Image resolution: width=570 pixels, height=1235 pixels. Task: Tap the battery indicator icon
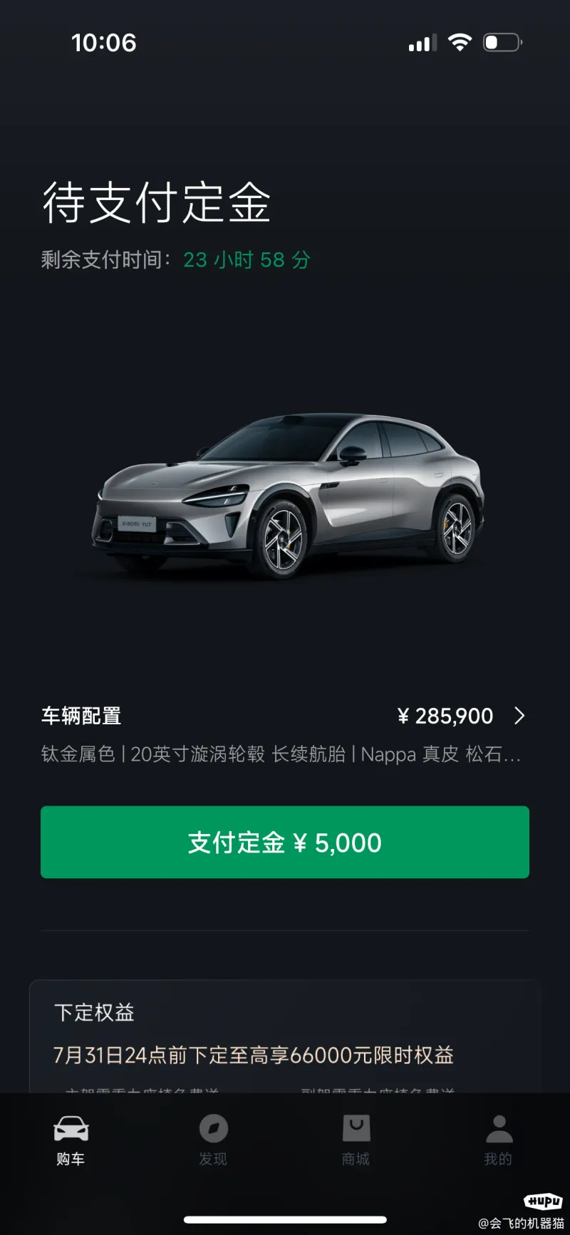coord(502,43)
